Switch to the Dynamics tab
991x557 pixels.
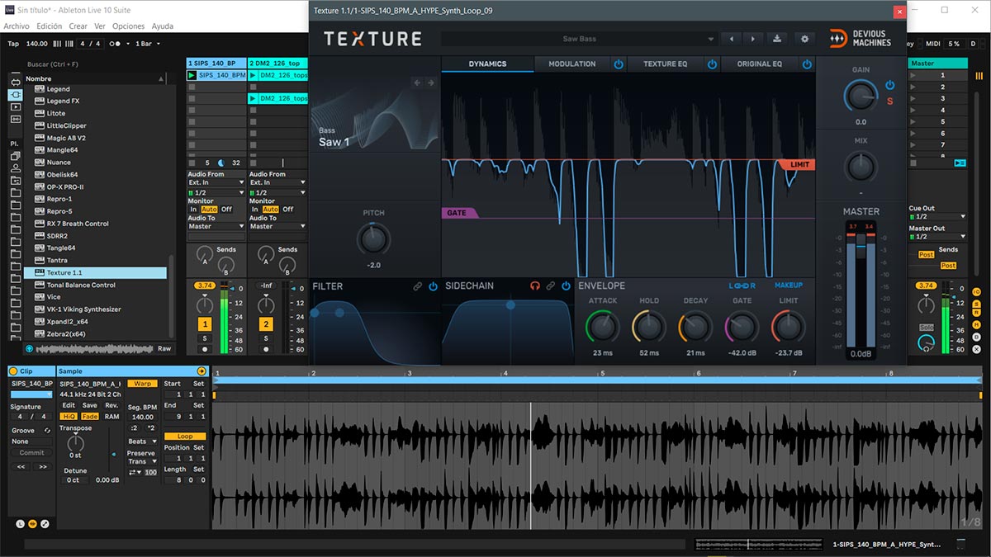pos(487,64)
